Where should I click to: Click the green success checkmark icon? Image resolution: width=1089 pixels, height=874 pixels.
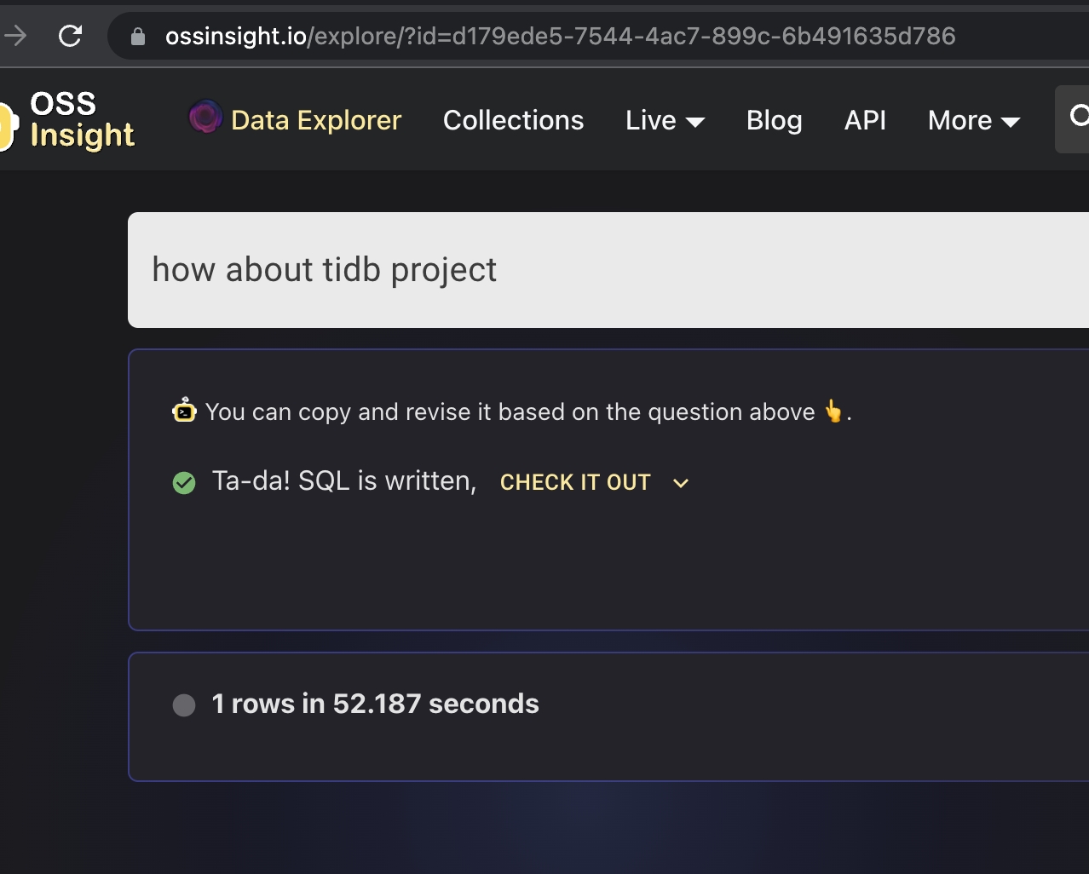click(184, 482)
